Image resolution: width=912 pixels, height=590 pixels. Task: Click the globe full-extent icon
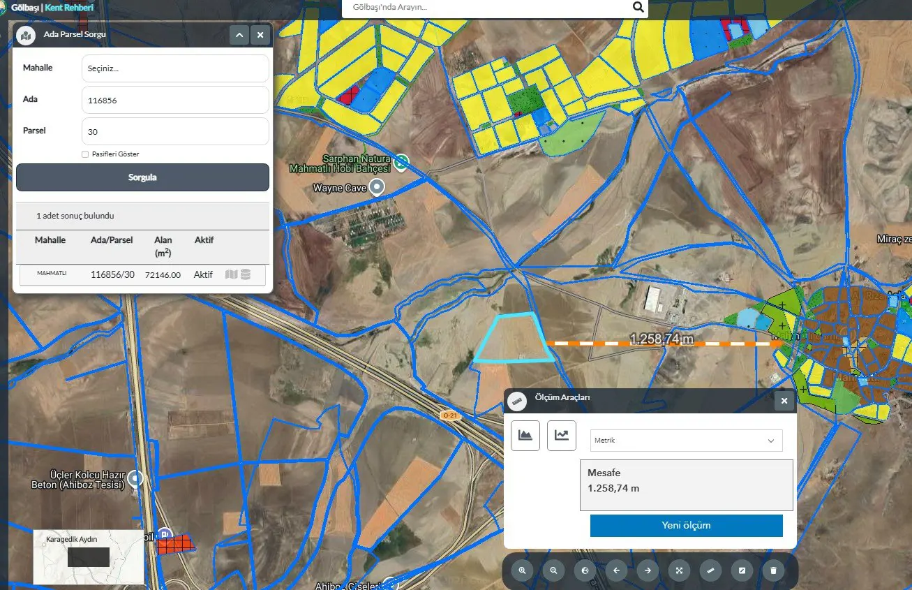[x=585, y=570]
